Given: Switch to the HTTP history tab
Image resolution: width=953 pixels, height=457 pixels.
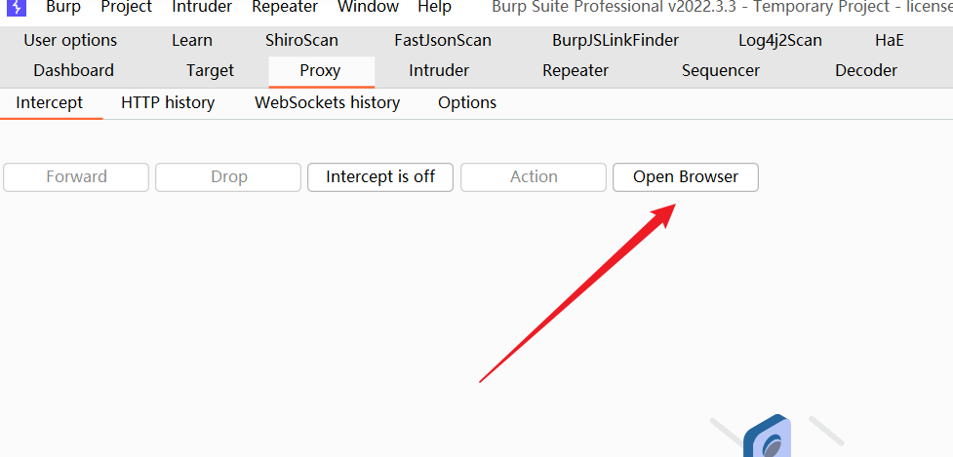Looking at the screenshot, I should (168, 102).
